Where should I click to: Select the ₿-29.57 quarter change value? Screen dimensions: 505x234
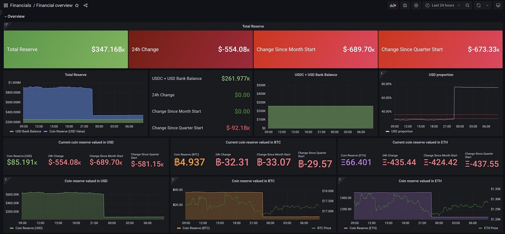(315, 164)
